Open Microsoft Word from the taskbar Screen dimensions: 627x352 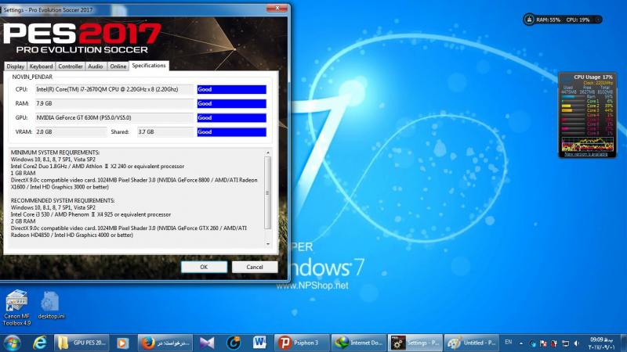tap(259, 343)
